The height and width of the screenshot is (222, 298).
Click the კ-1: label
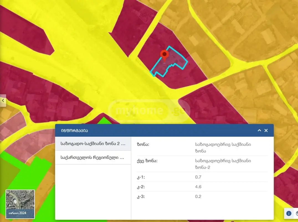coord(141,177)
